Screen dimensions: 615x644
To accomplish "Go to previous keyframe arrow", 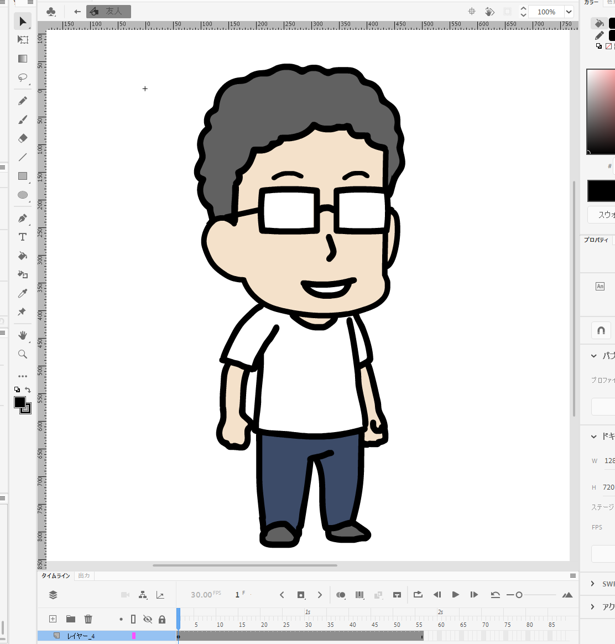I will tap(282, 595).
